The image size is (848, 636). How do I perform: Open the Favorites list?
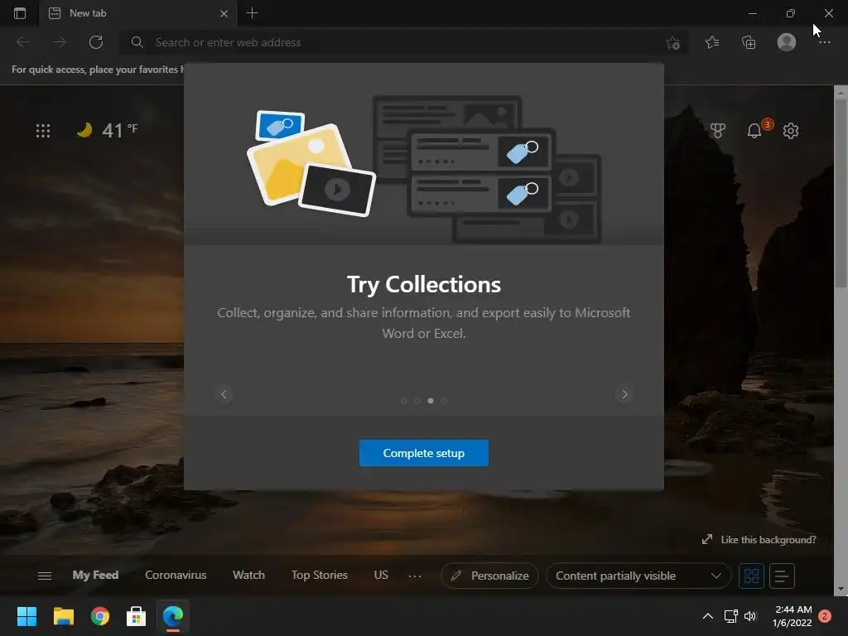click(x=712, y=42)
